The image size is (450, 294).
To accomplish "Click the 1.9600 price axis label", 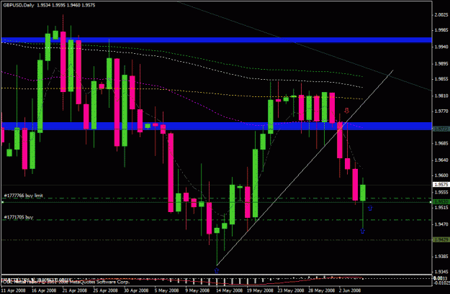I will 441,175.
